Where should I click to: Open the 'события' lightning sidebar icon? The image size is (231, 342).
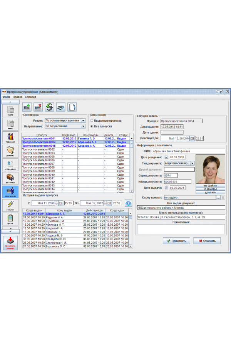pos(10,206)
